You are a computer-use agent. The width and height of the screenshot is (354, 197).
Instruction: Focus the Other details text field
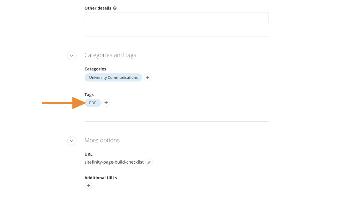(176, 18)
